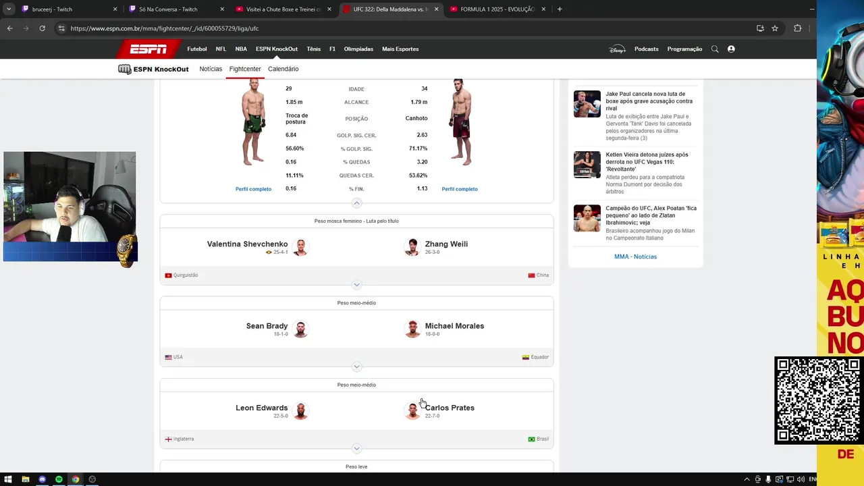This screenshot has height=486, width=864.
Task: Select the Calendário sub-tab
Action: (x=283, y=69)
